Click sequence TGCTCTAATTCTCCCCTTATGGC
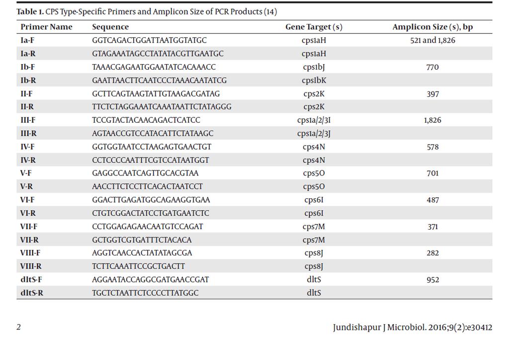The height and width of the screenshot is (338, 509). click(x=146, y=293)
